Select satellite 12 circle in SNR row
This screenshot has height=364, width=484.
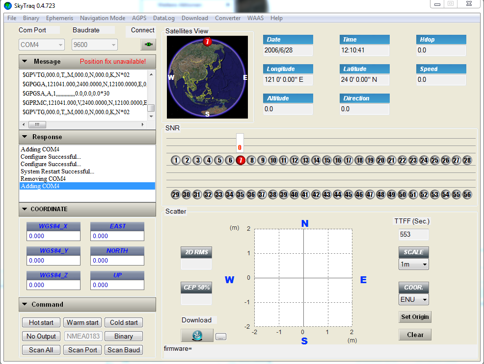295,160
